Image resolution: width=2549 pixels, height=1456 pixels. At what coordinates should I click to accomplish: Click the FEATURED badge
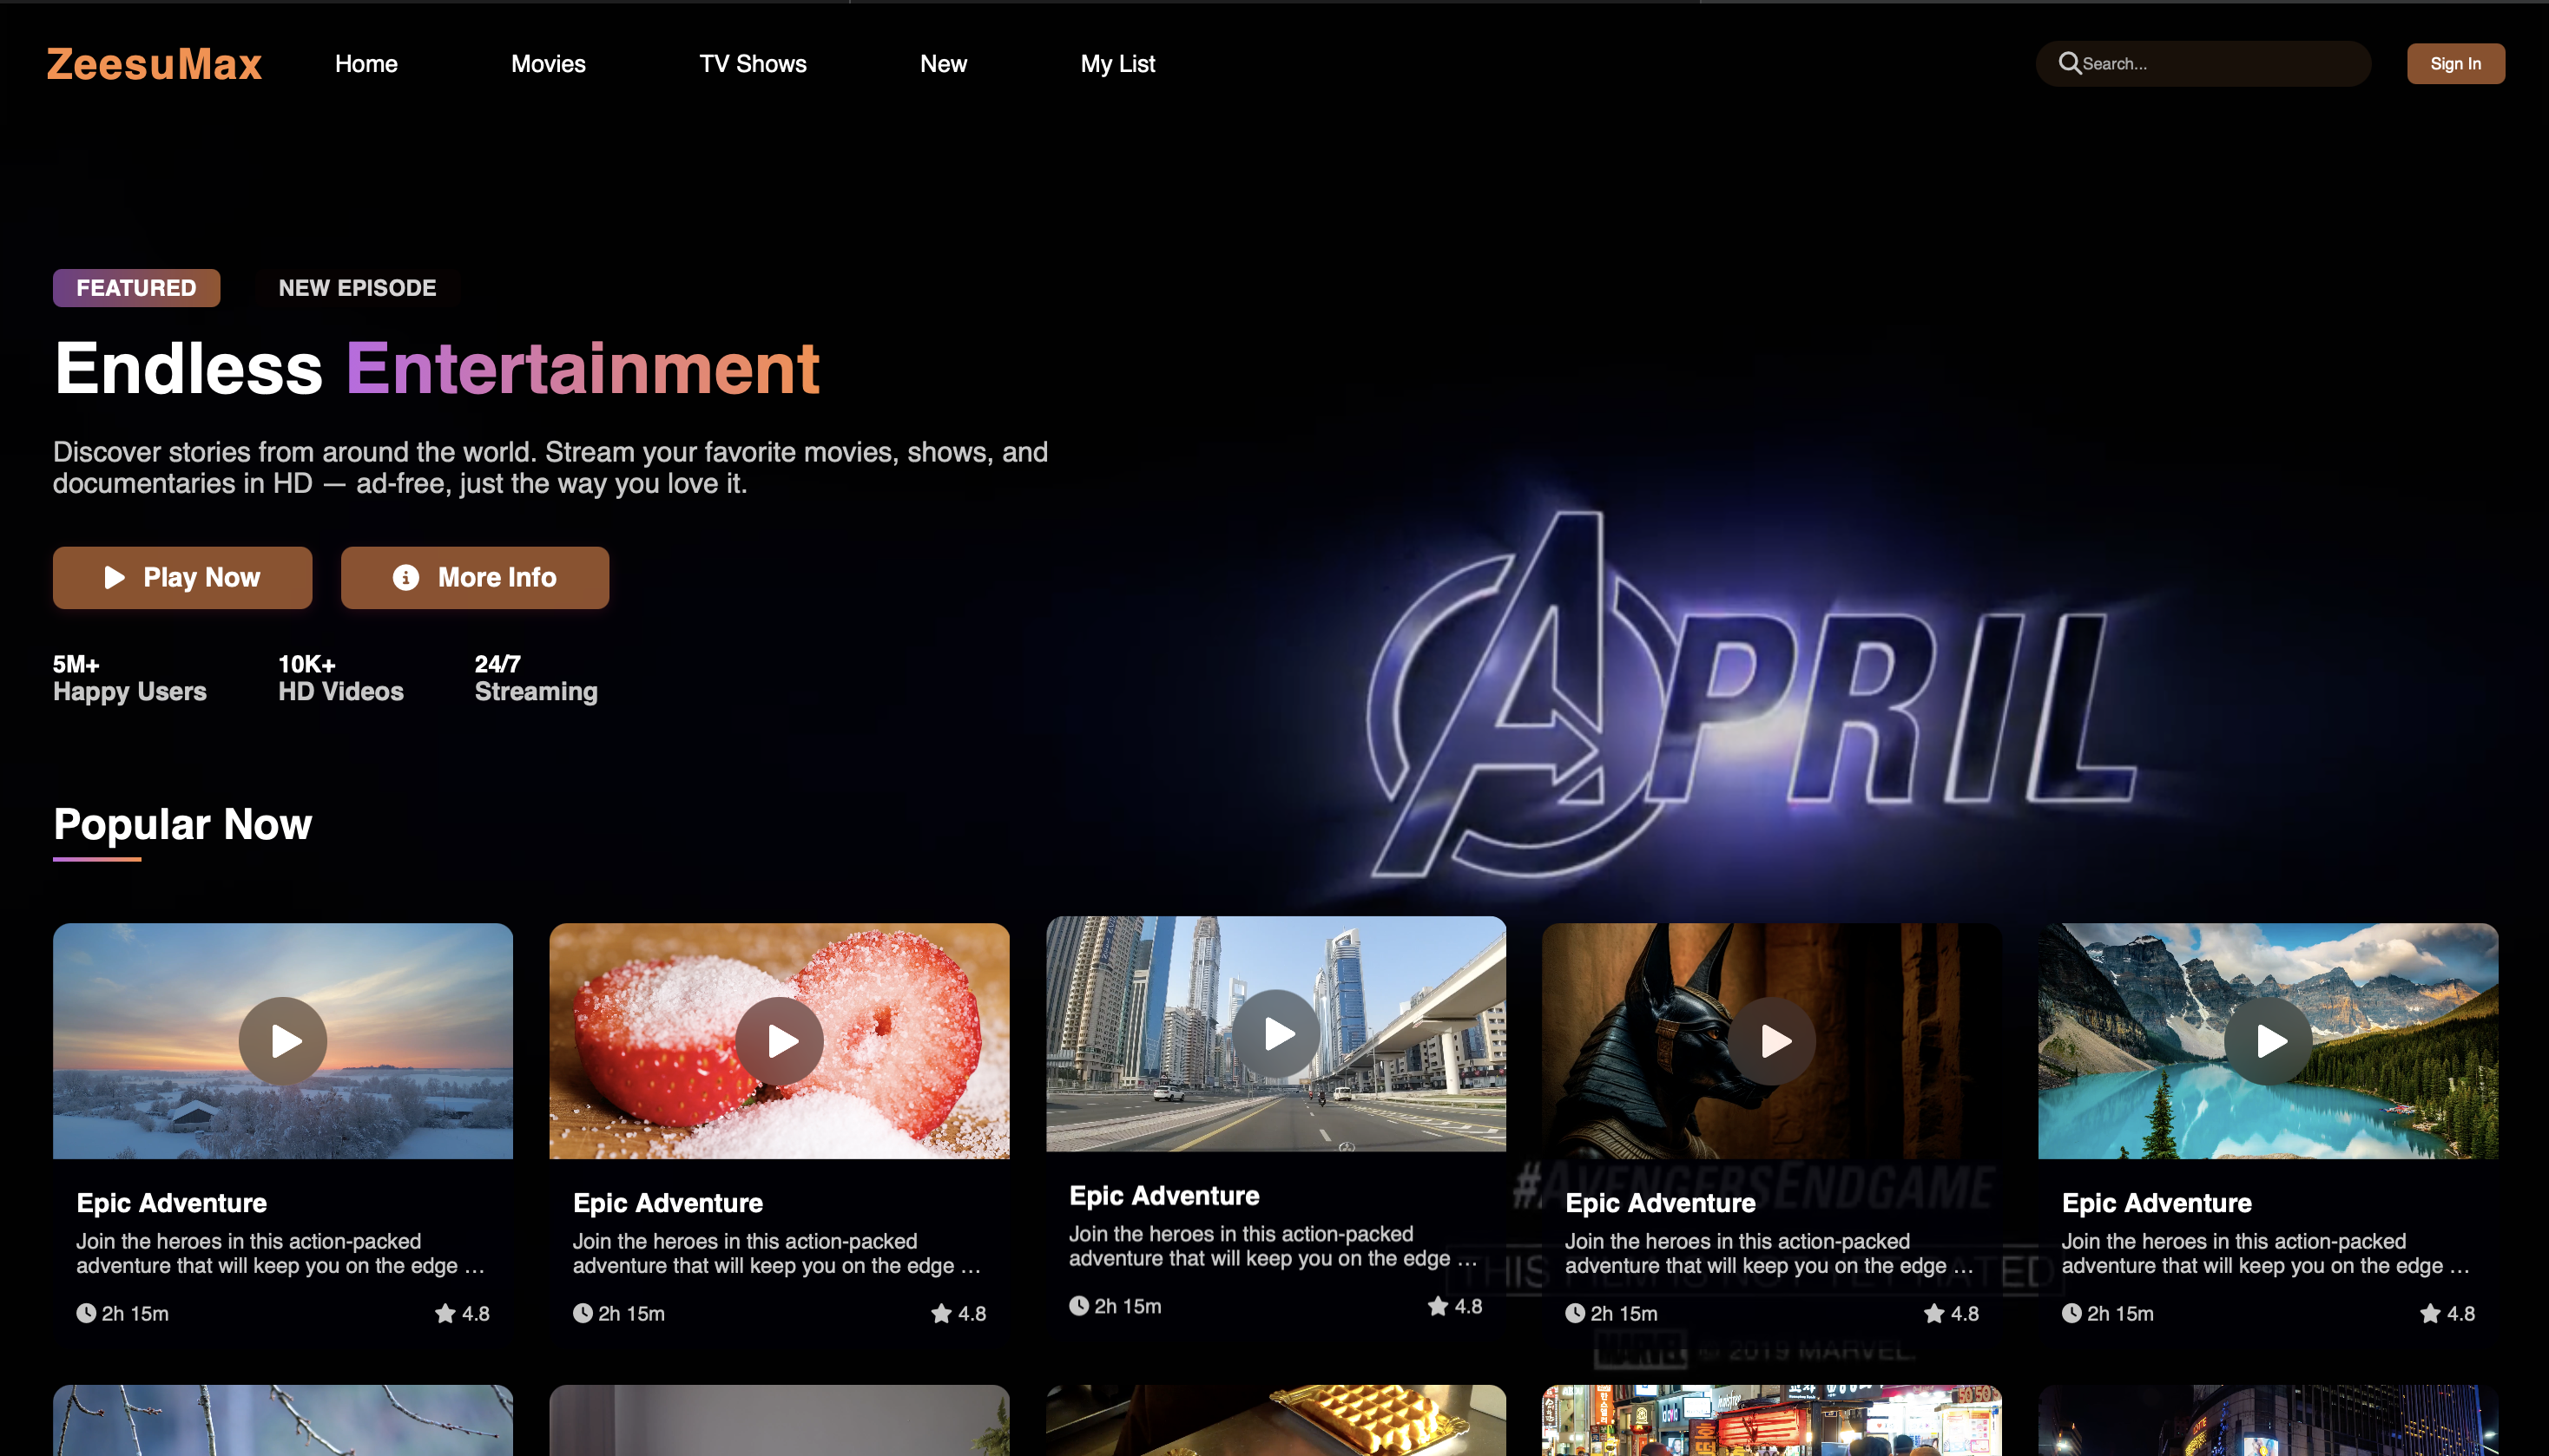tap(136, 288)
